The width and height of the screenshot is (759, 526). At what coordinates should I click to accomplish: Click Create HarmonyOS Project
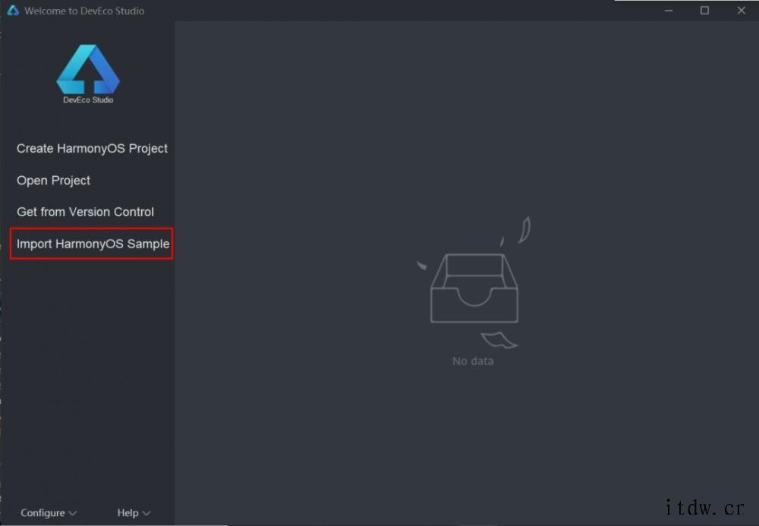tap(92, 149)
